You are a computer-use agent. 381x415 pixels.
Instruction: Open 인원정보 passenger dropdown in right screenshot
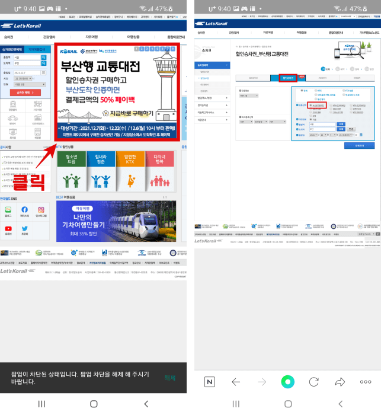click(249, 95)
